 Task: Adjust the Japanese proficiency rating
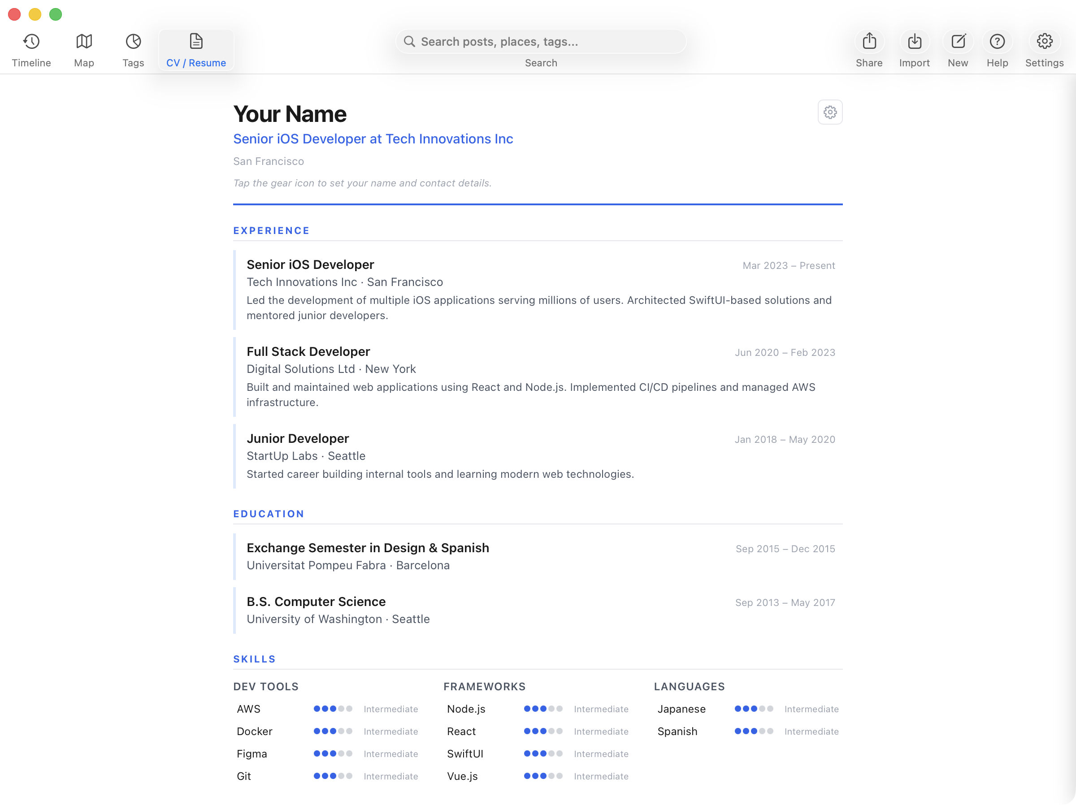coord(754,709)
